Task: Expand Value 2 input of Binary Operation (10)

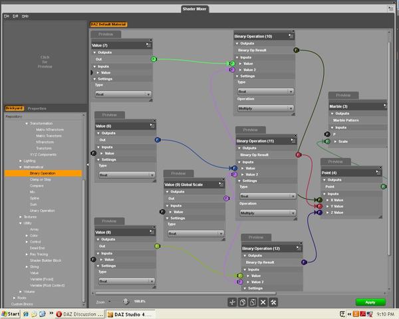Action: (x=240, y=70)
